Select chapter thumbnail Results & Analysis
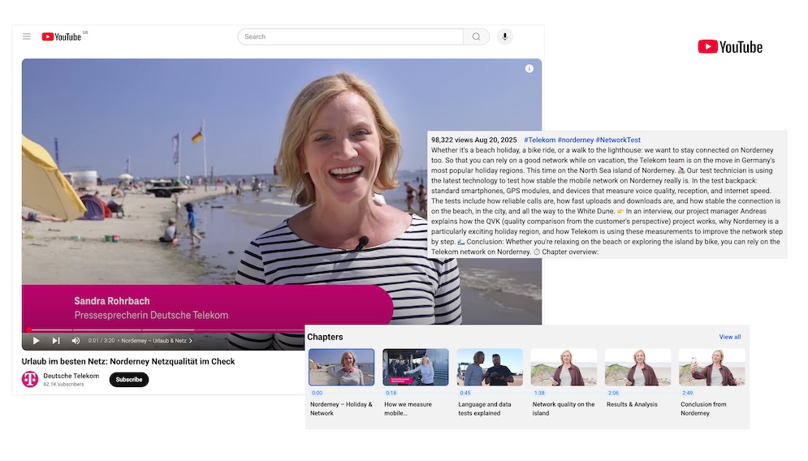Image resolution: width=808 pixels, height=461 pixels. [x=638, y=367]
